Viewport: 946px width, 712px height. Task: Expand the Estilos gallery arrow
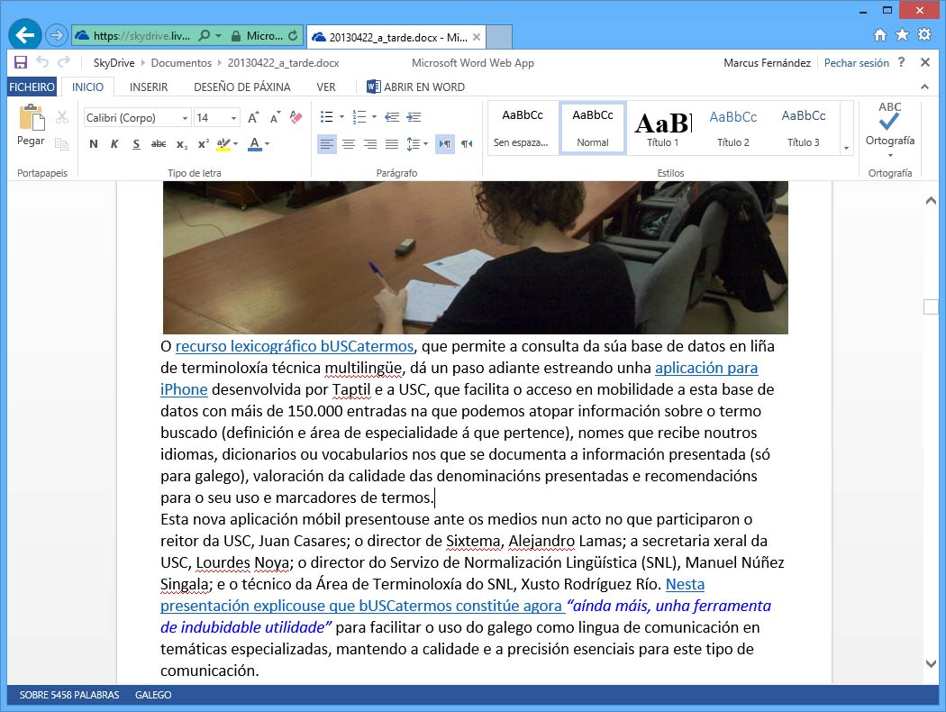(847, 148)
